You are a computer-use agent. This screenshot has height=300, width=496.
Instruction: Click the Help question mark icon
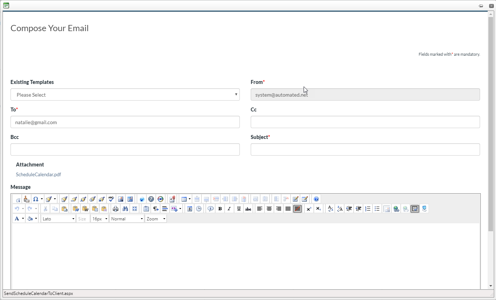click(316, 199)
